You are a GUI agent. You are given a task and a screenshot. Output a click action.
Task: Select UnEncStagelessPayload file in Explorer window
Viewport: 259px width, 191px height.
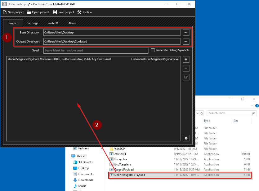pyautogui.click(x=180, y=175)
